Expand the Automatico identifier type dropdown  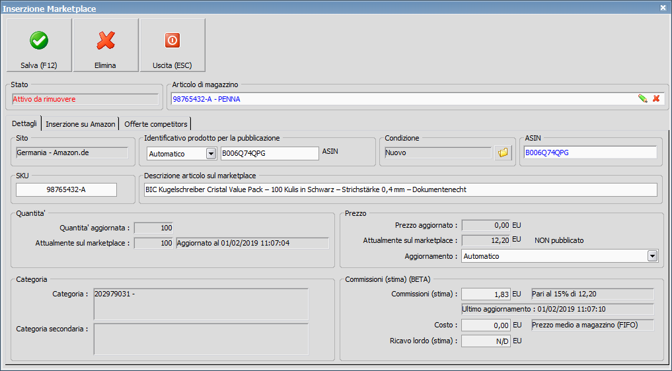(x=211, y=153)
